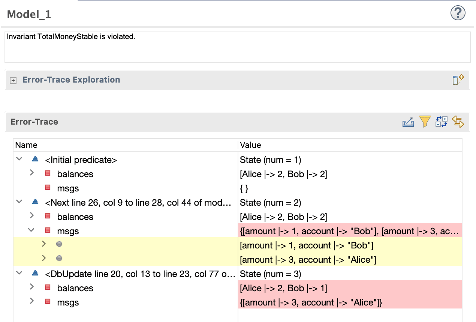Expand balances under State 1
The height and width of the screenshot is (322, 476).
point(32,173)
